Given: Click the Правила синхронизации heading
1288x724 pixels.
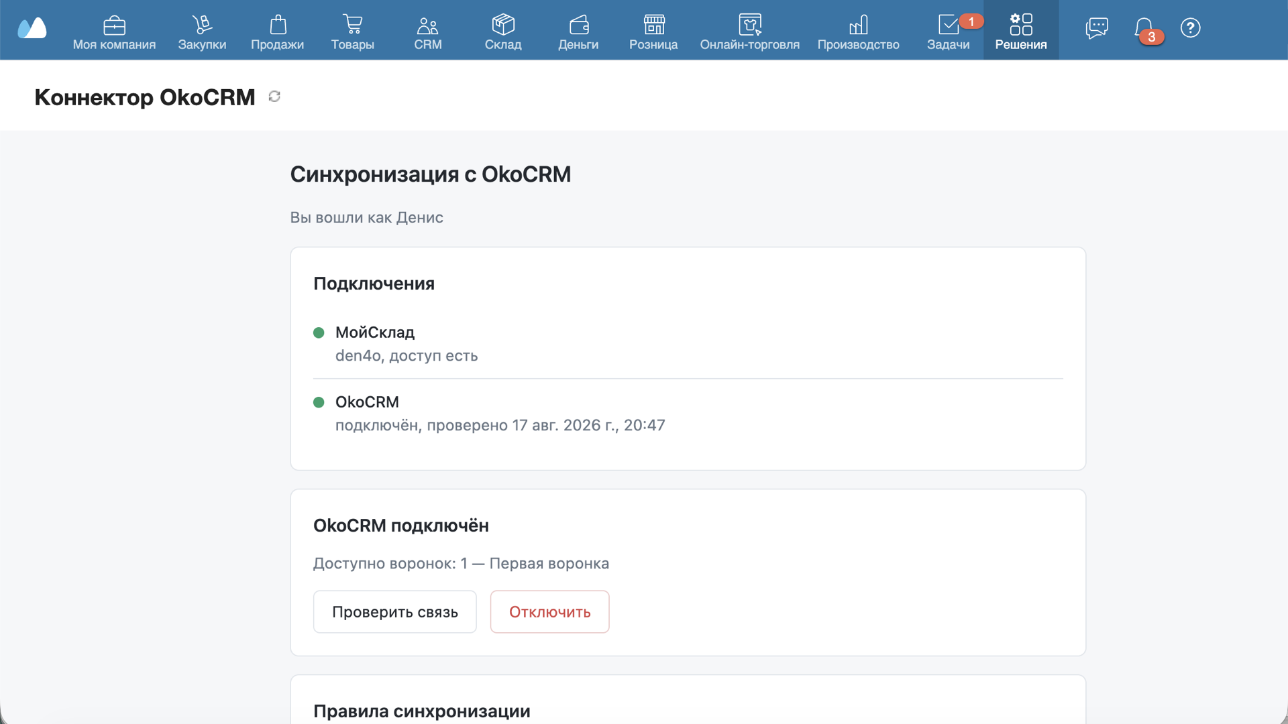Looking at the screenshot, I should (x=421, y=711).
